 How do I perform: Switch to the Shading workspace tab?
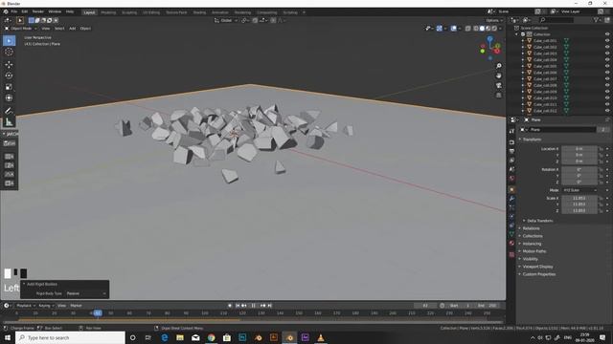click(199, 12)
